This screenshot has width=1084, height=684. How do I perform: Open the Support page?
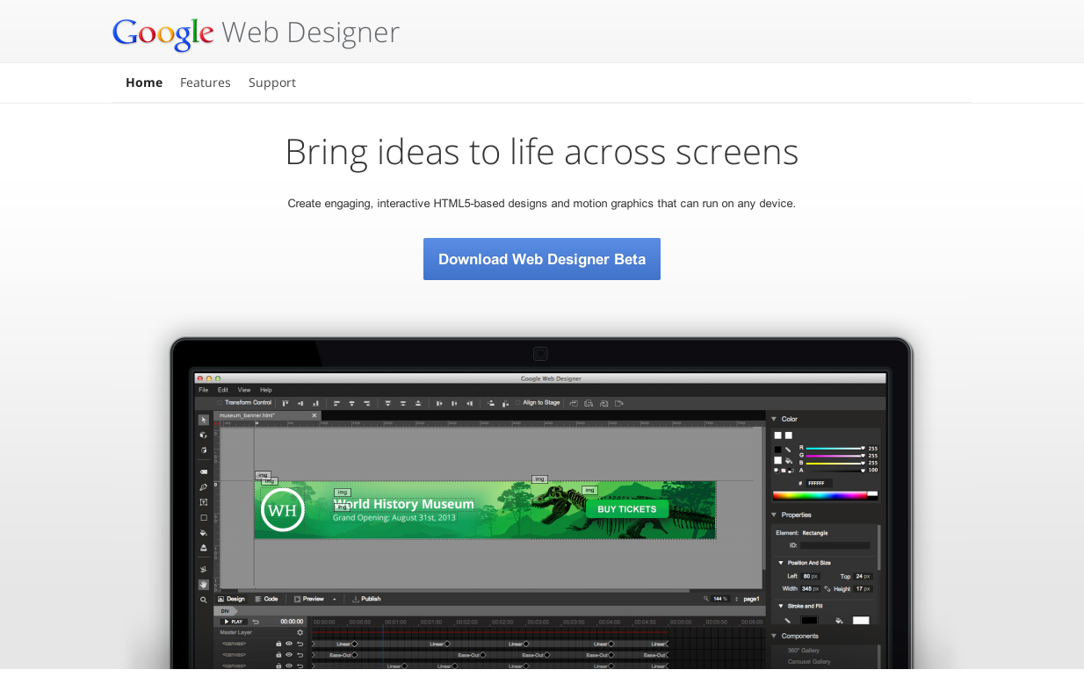(272, 83)
